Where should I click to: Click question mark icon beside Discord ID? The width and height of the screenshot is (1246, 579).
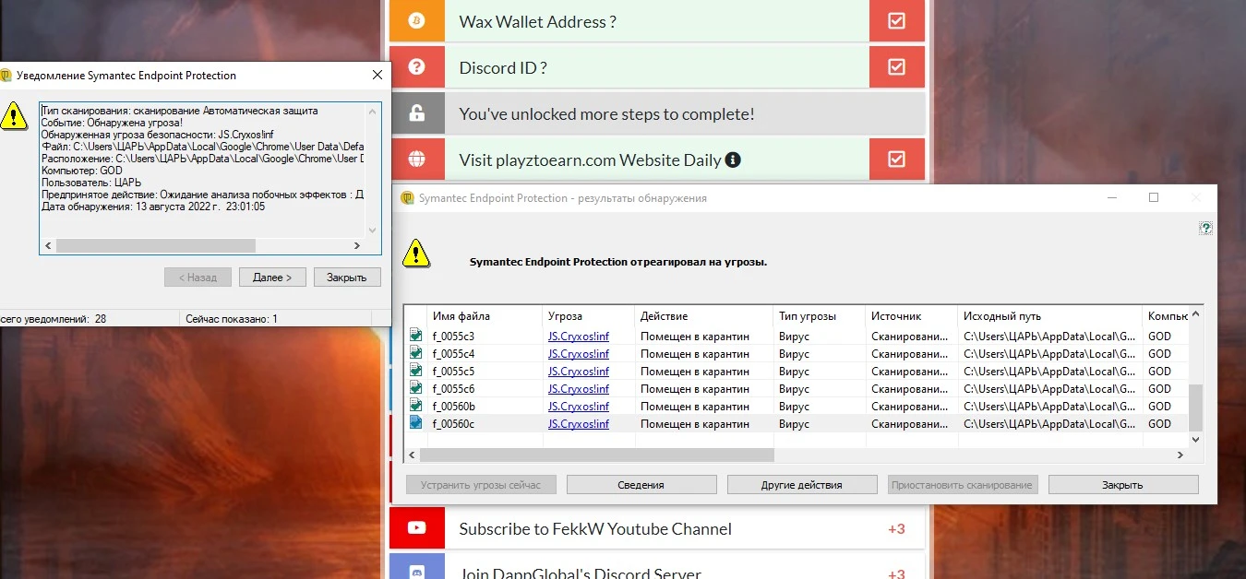[416, 67]
